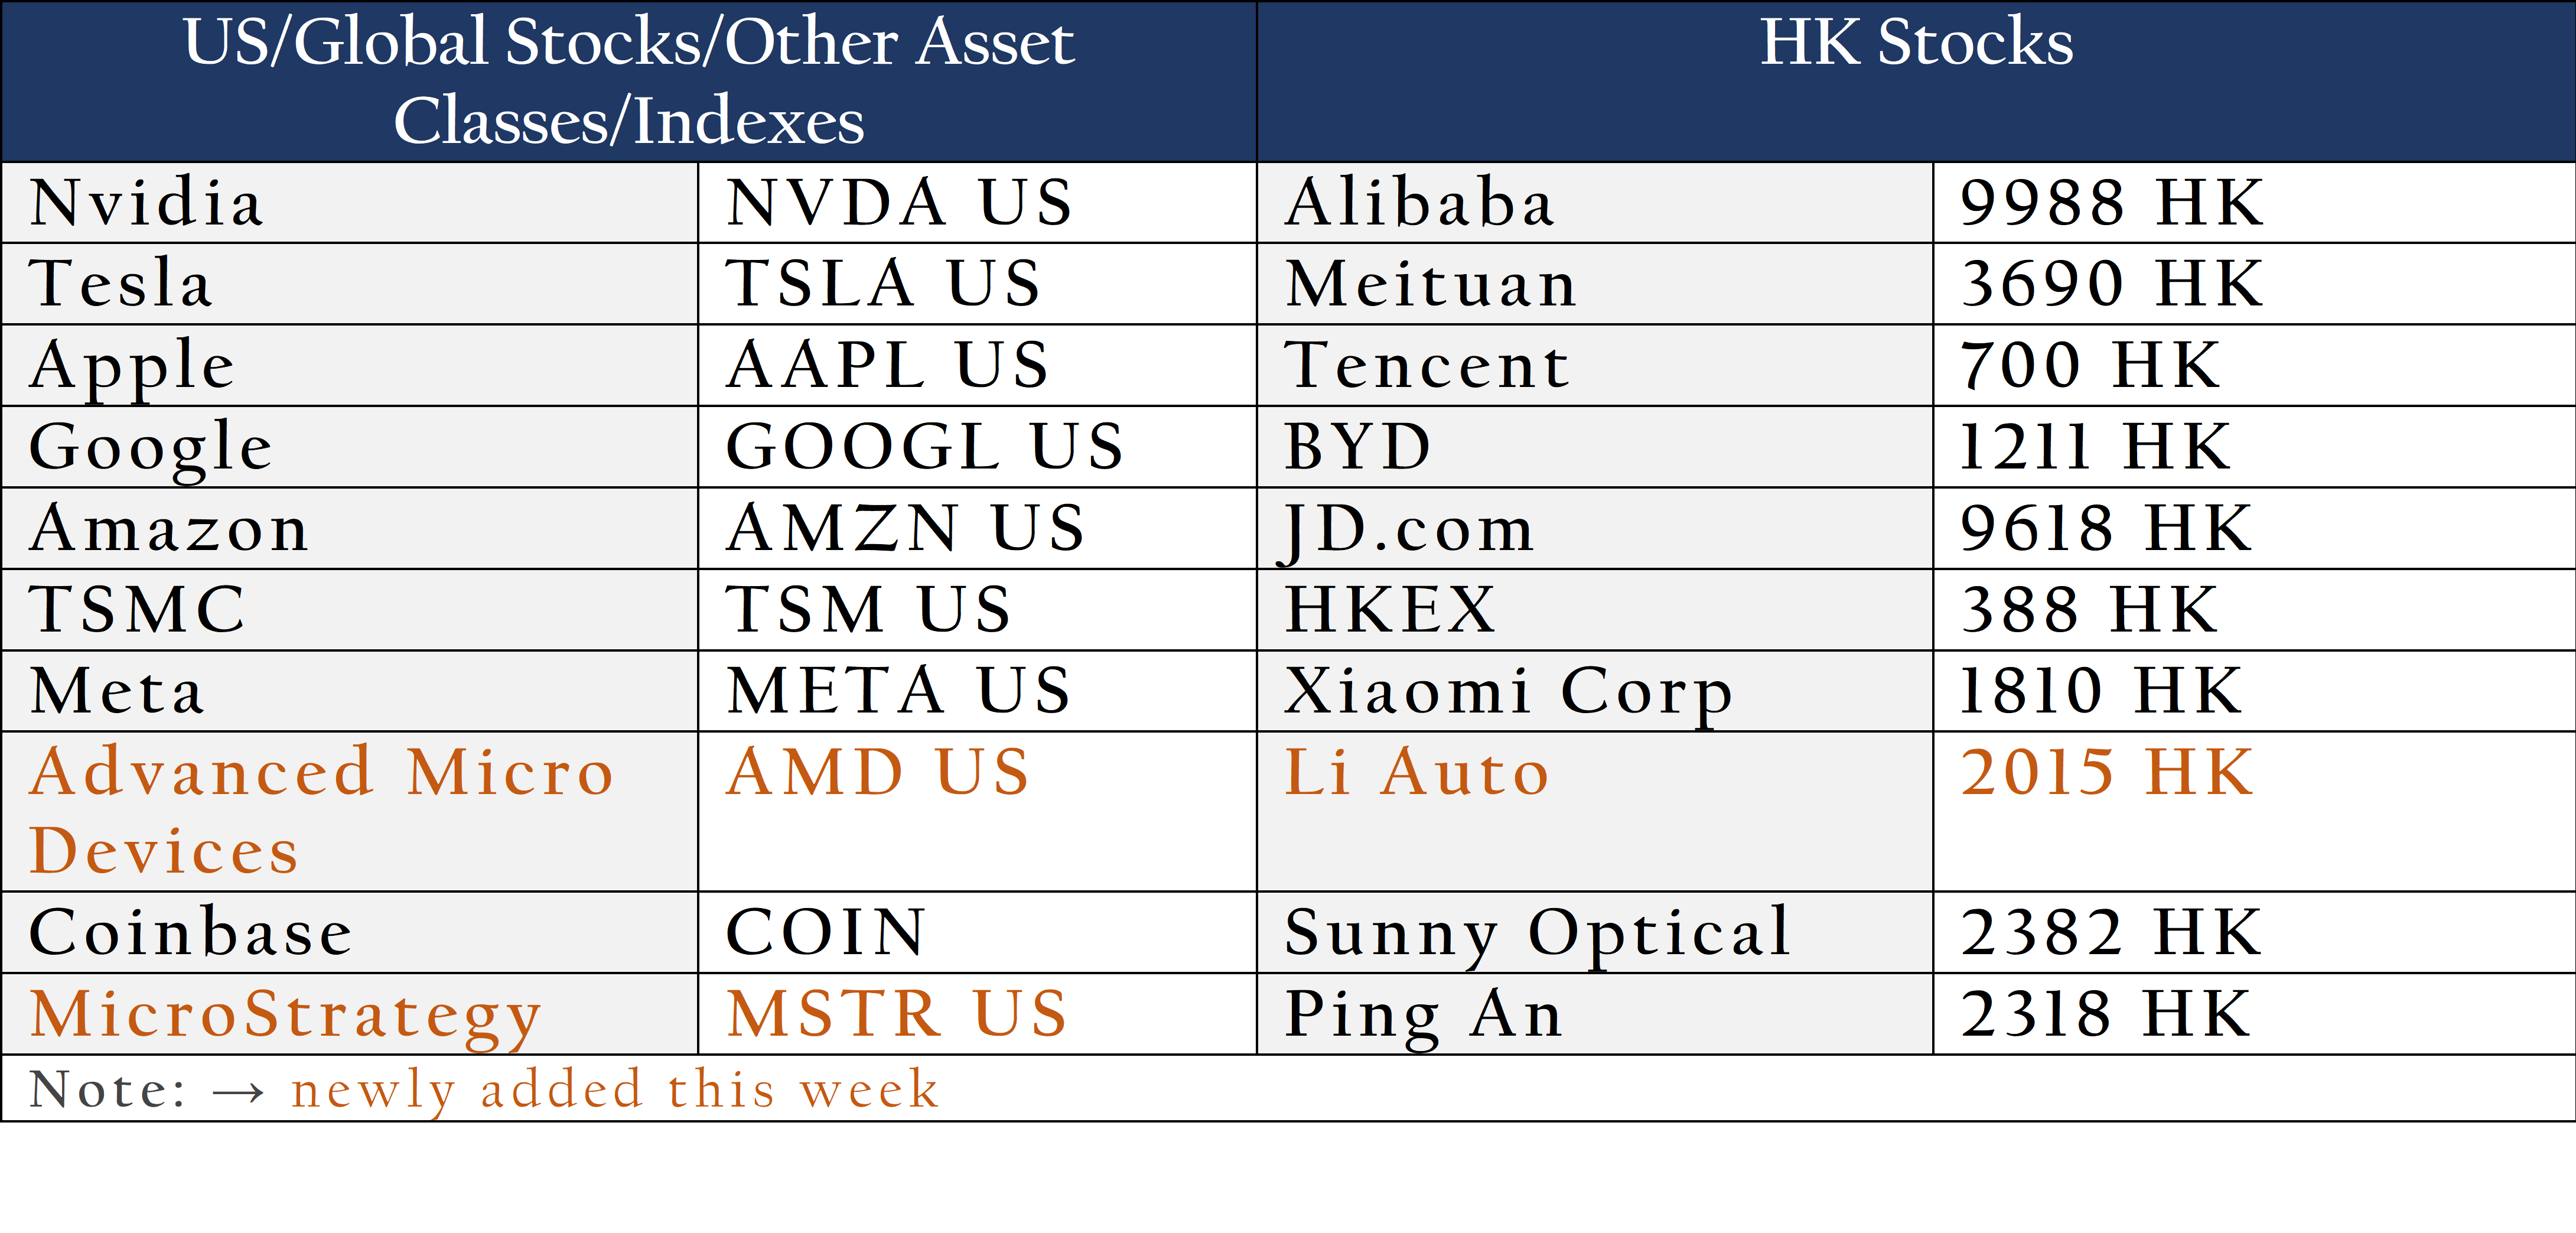Select the 3690 HK ticker cell
This screenshot has height=1233, width=2576.
click(2111, 284)
